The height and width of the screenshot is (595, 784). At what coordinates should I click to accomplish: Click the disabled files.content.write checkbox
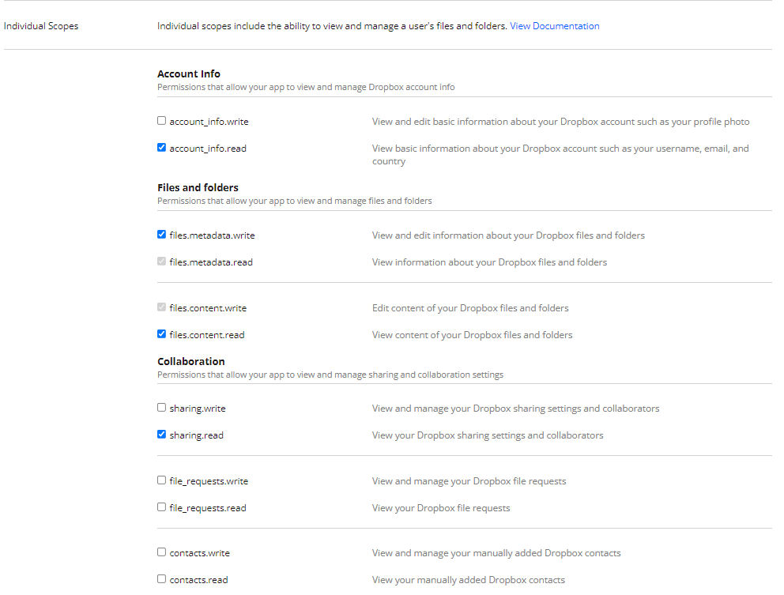pos(161,307)
